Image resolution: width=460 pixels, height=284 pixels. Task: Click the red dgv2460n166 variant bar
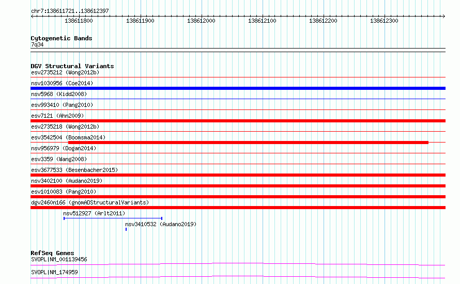pyautogui.click(x=238, y=208)
